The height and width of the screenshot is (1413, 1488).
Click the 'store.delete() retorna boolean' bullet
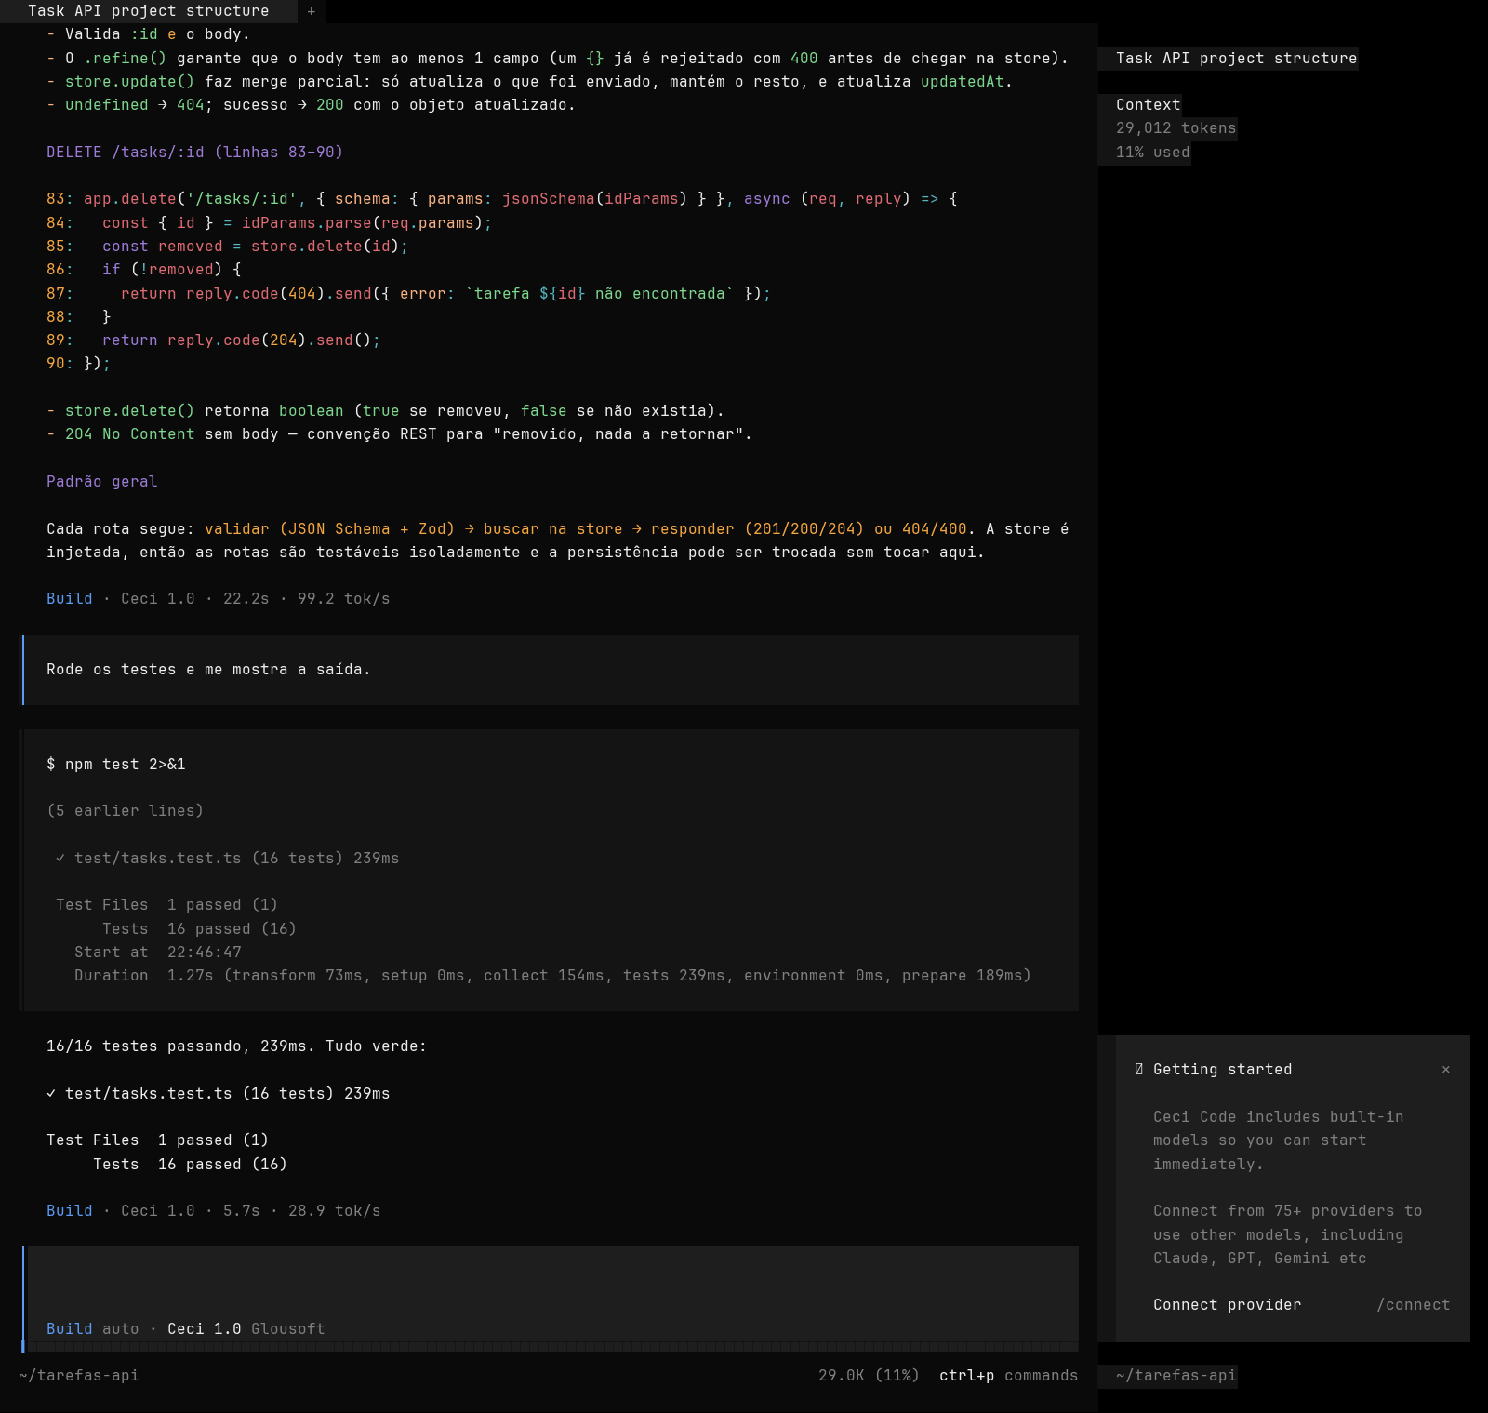coord(385,411)
